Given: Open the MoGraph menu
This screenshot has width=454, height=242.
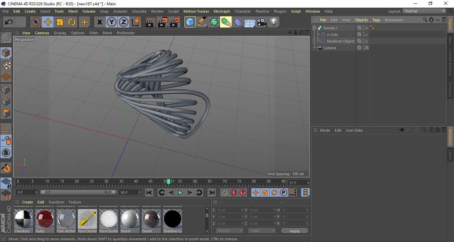Looking at the screenshot, I should point(222,11).
